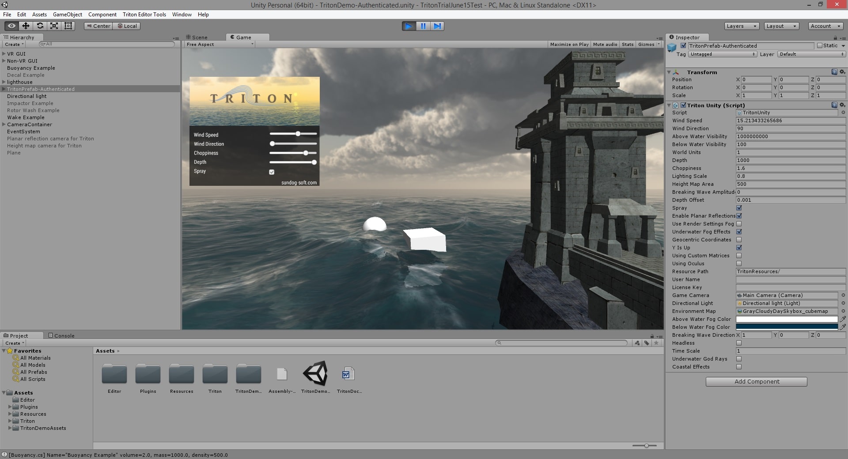Click the game object cube icon in Inspector
The height and width of the screenshot is (459, 848).
672,47
